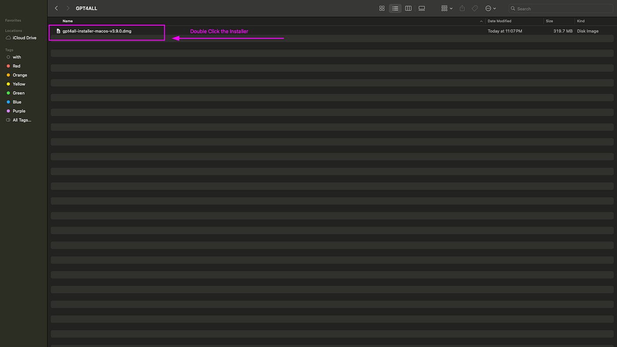Switch to column view
The height and width of the screenshot is (347, 617).
point(409,8)
